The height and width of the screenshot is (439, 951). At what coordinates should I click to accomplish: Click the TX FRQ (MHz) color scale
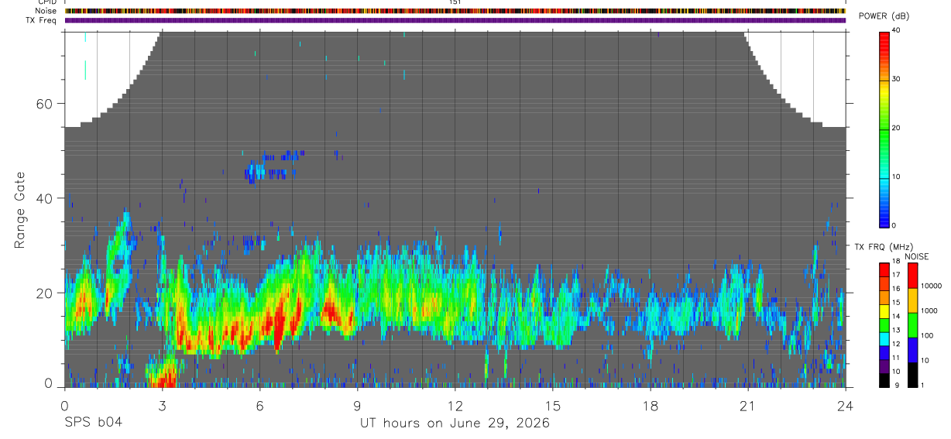click(884, 324)
